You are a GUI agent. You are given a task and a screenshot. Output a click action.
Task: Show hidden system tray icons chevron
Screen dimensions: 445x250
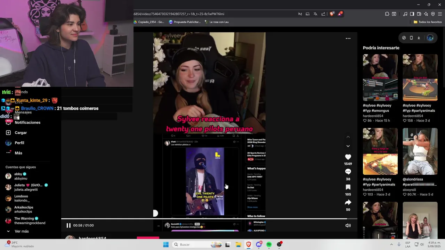point(391,244)
